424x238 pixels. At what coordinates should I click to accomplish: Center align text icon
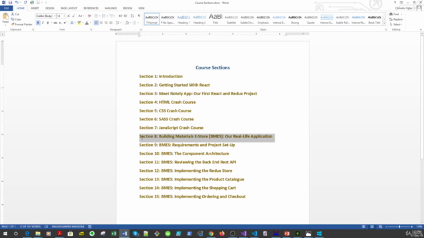(x=101, y=23)
